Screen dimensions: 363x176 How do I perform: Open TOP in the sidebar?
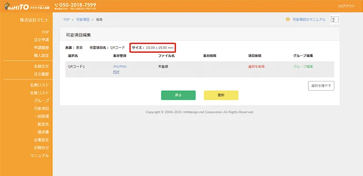45,32
